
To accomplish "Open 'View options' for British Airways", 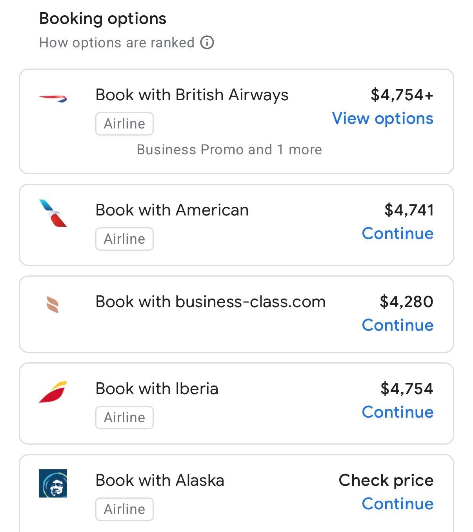I will (x=382, y=118).
